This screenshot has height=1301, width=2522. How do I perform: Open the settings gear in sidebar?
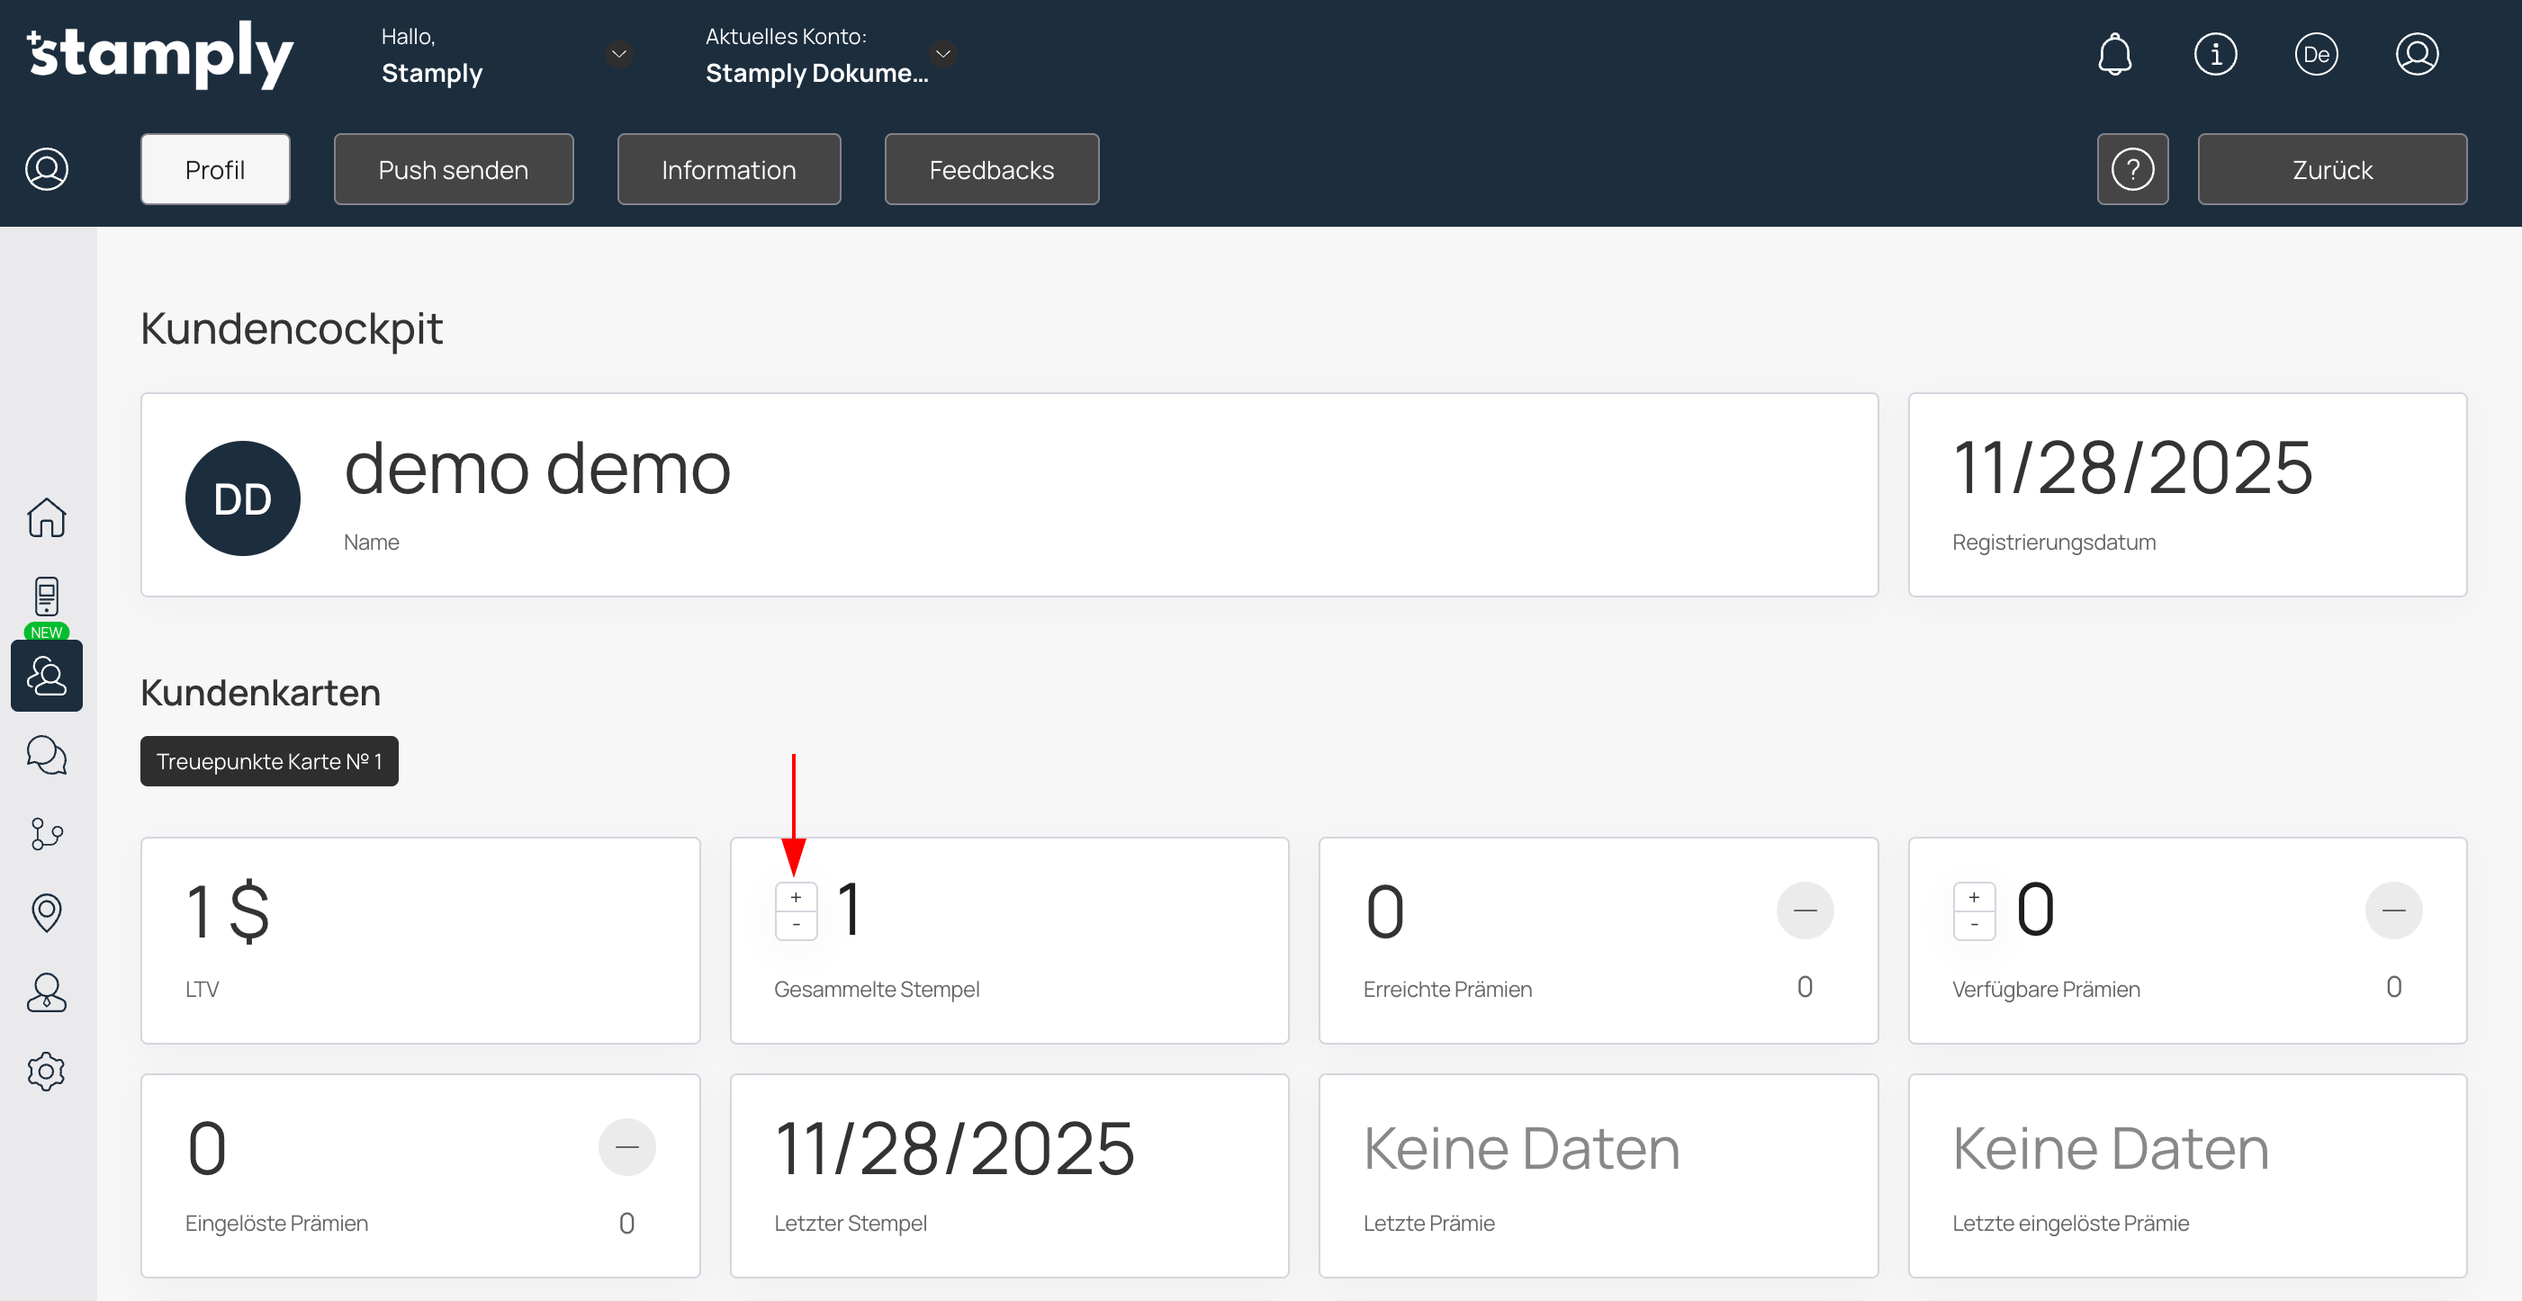[46, 1071]
